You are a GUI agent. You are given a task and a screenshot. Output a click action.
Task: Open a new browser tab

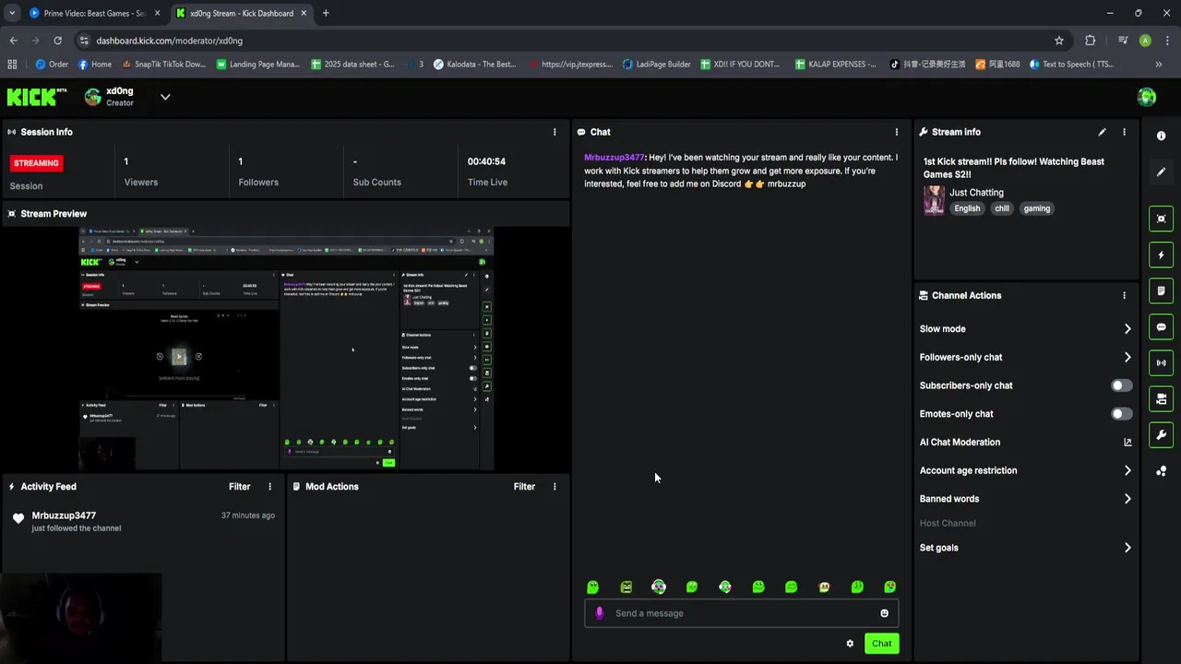326,13
